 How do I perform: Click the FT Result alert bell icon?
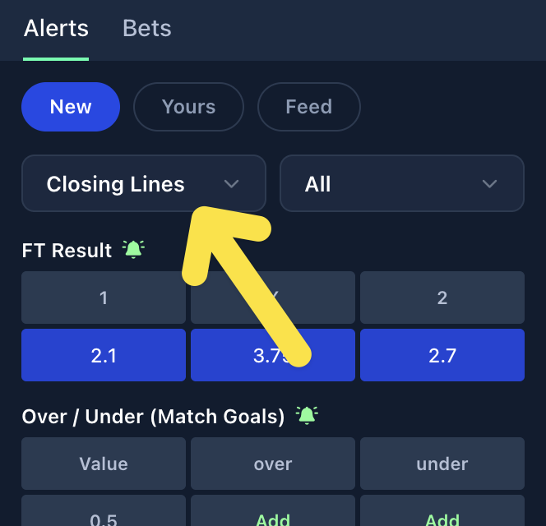click(x=133, y=249)
